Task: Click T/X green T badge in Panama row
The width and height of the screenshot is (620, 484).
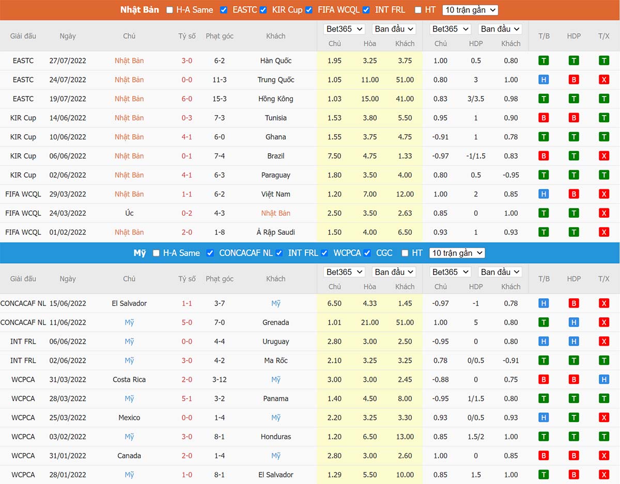Action: coord(603,399)
